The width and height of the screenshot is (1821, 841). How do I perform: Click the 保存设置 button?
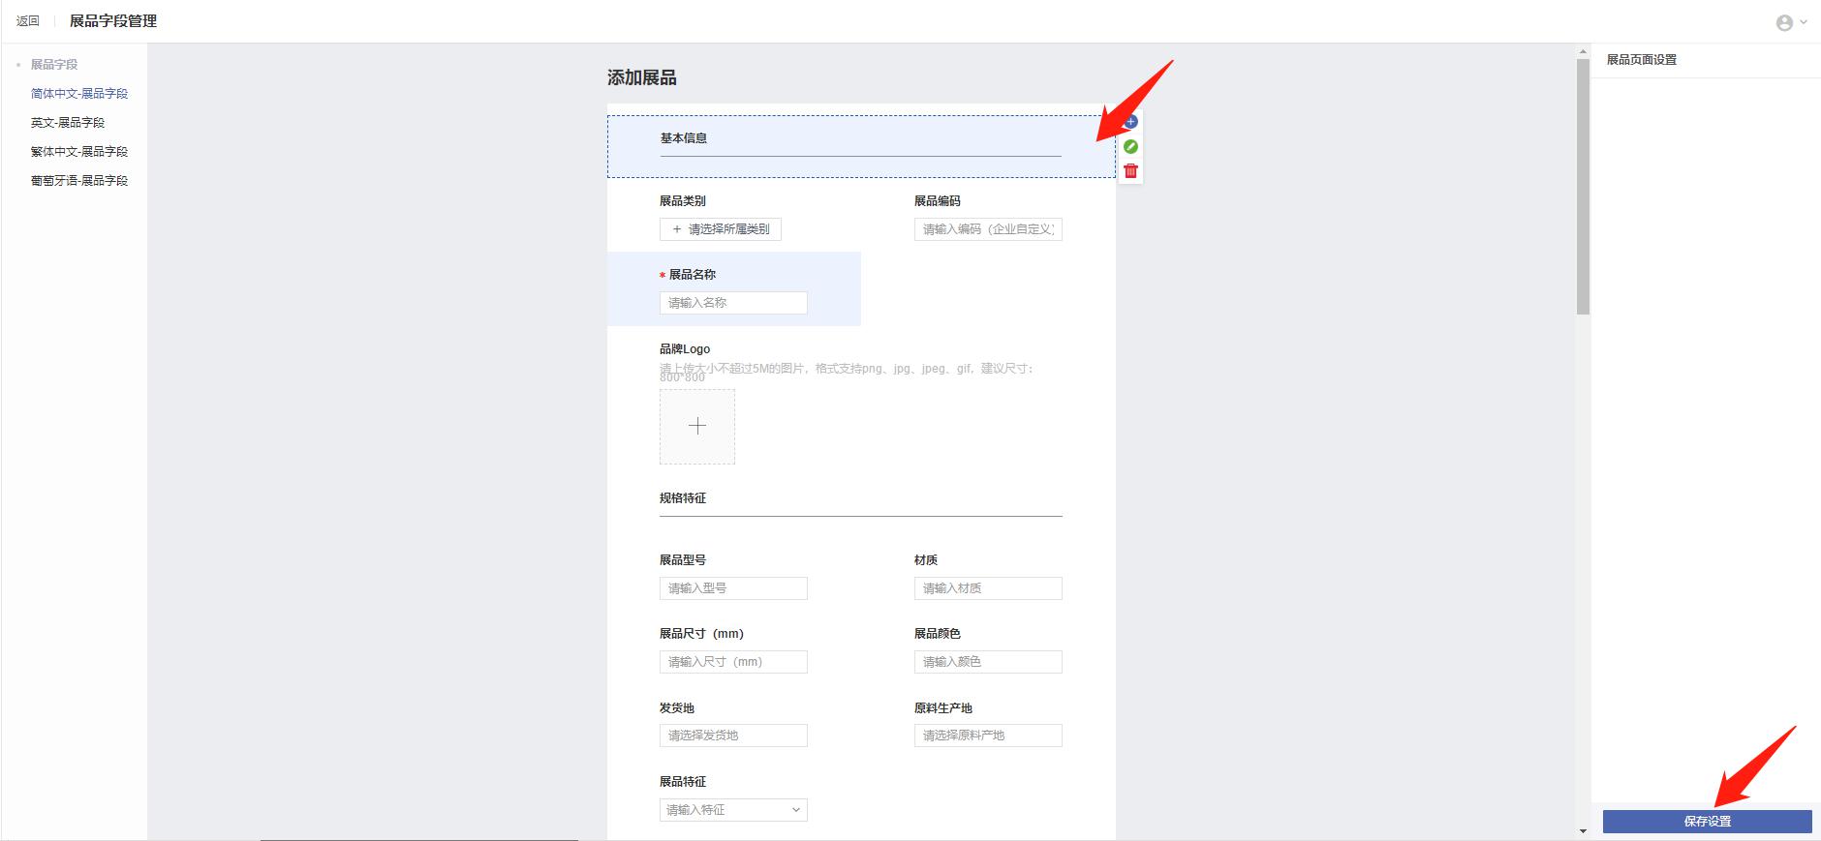1707,822
